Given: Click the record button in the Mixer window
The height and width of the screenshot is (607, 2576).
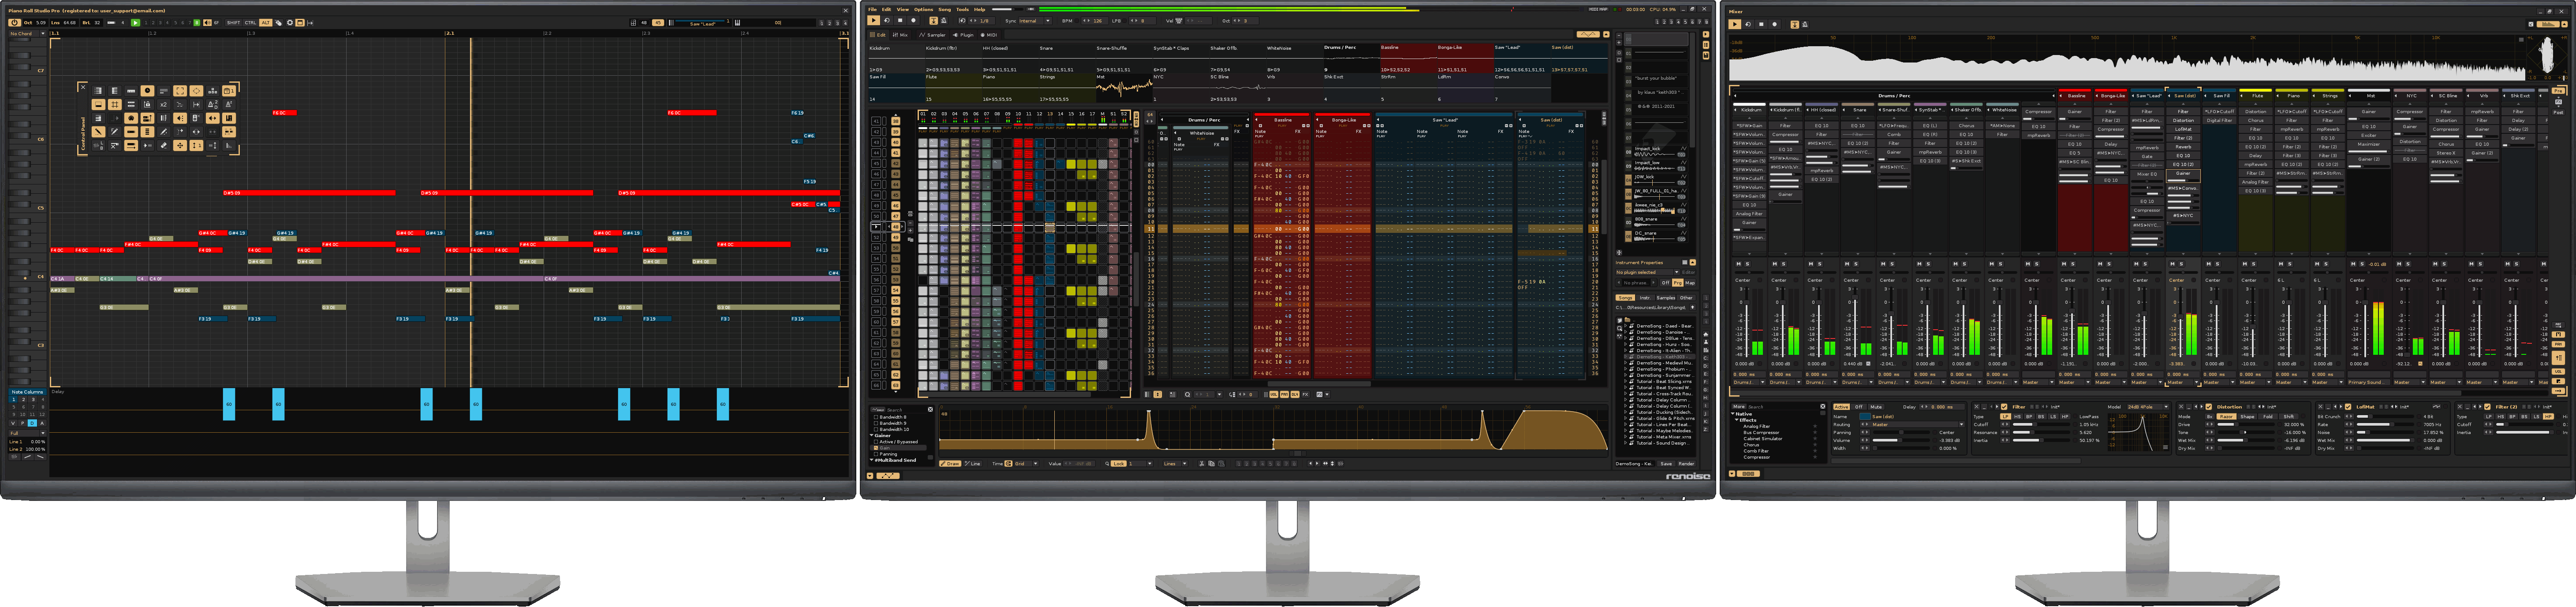Looking at the screenshot, I should (x=1774, y=24).
